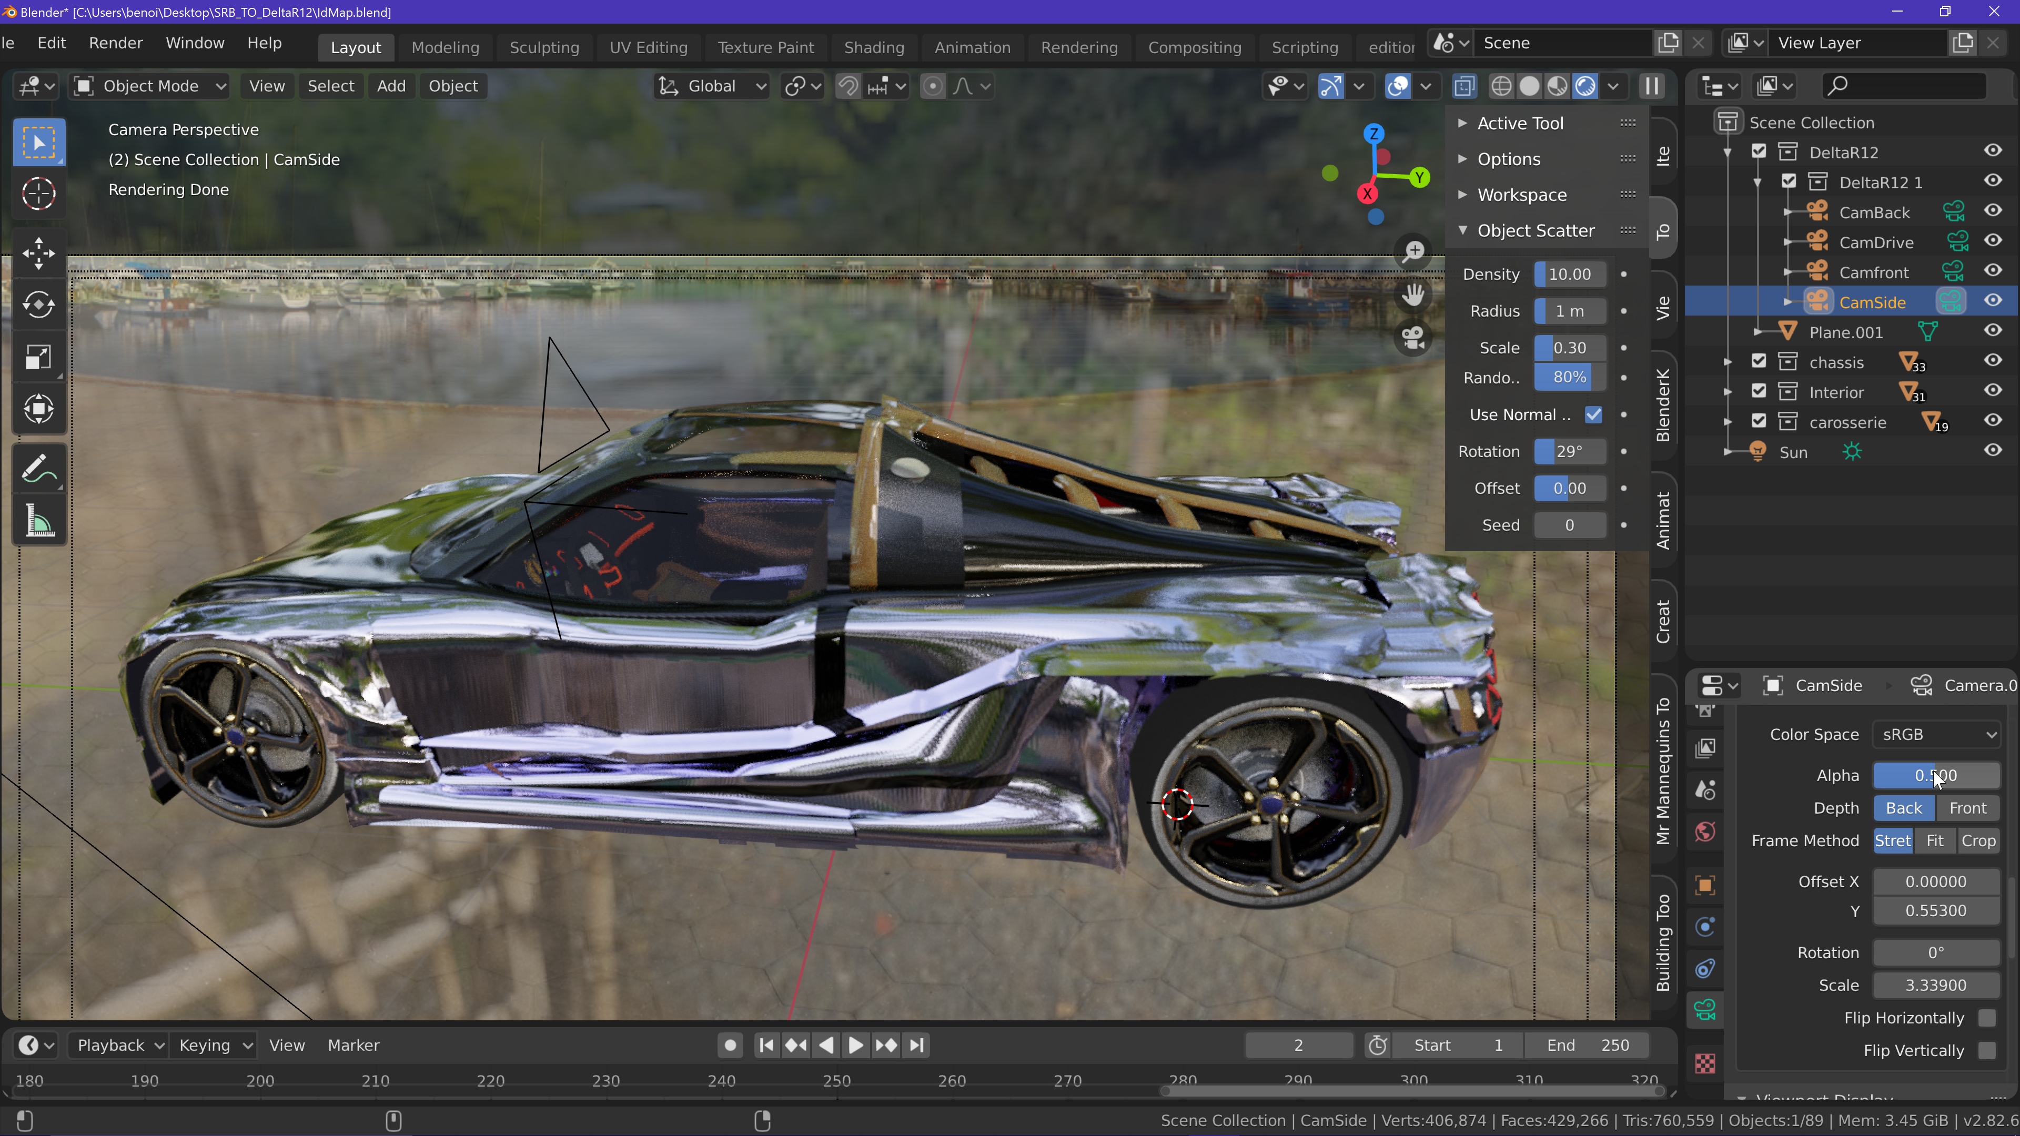Switch to the Shading workspace tab

(x=874, y=47)
